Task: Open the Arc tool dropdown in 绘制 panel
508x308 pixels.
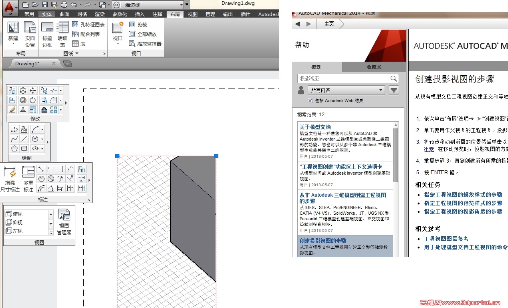Action: click(42, 129)
